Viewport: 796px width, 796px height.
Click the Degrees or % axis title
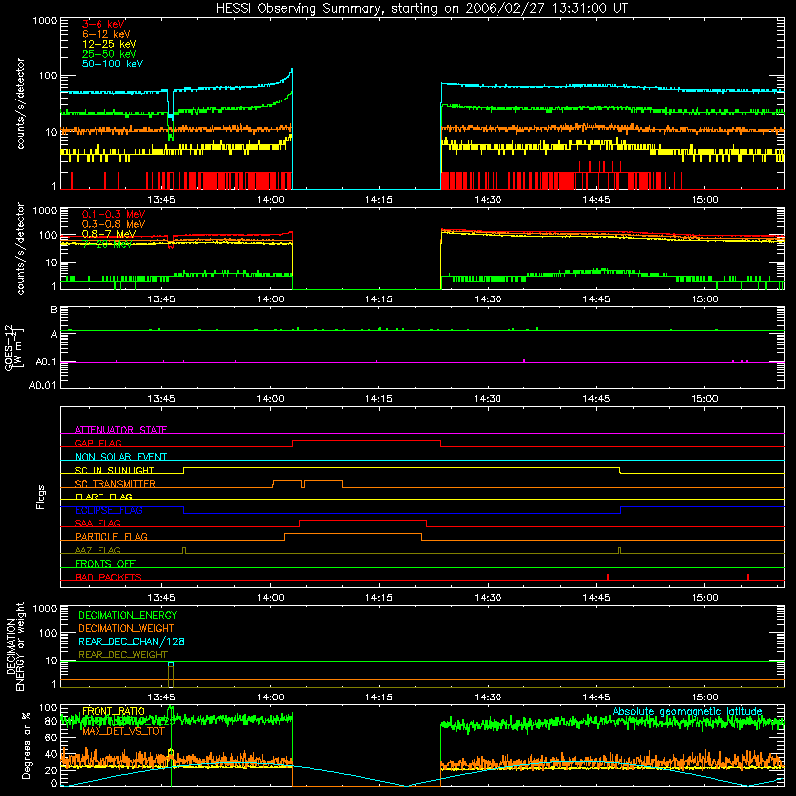[x=27, y=745]
